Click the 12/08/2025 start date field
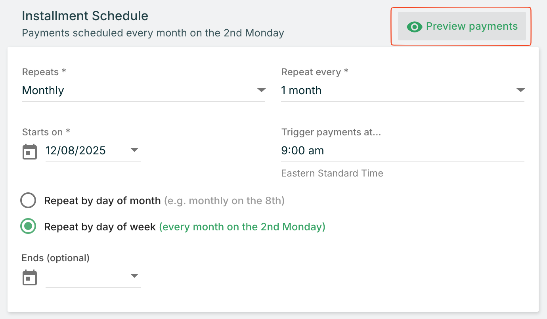Viewport: 547px width, 319px height. click(76, 150)
